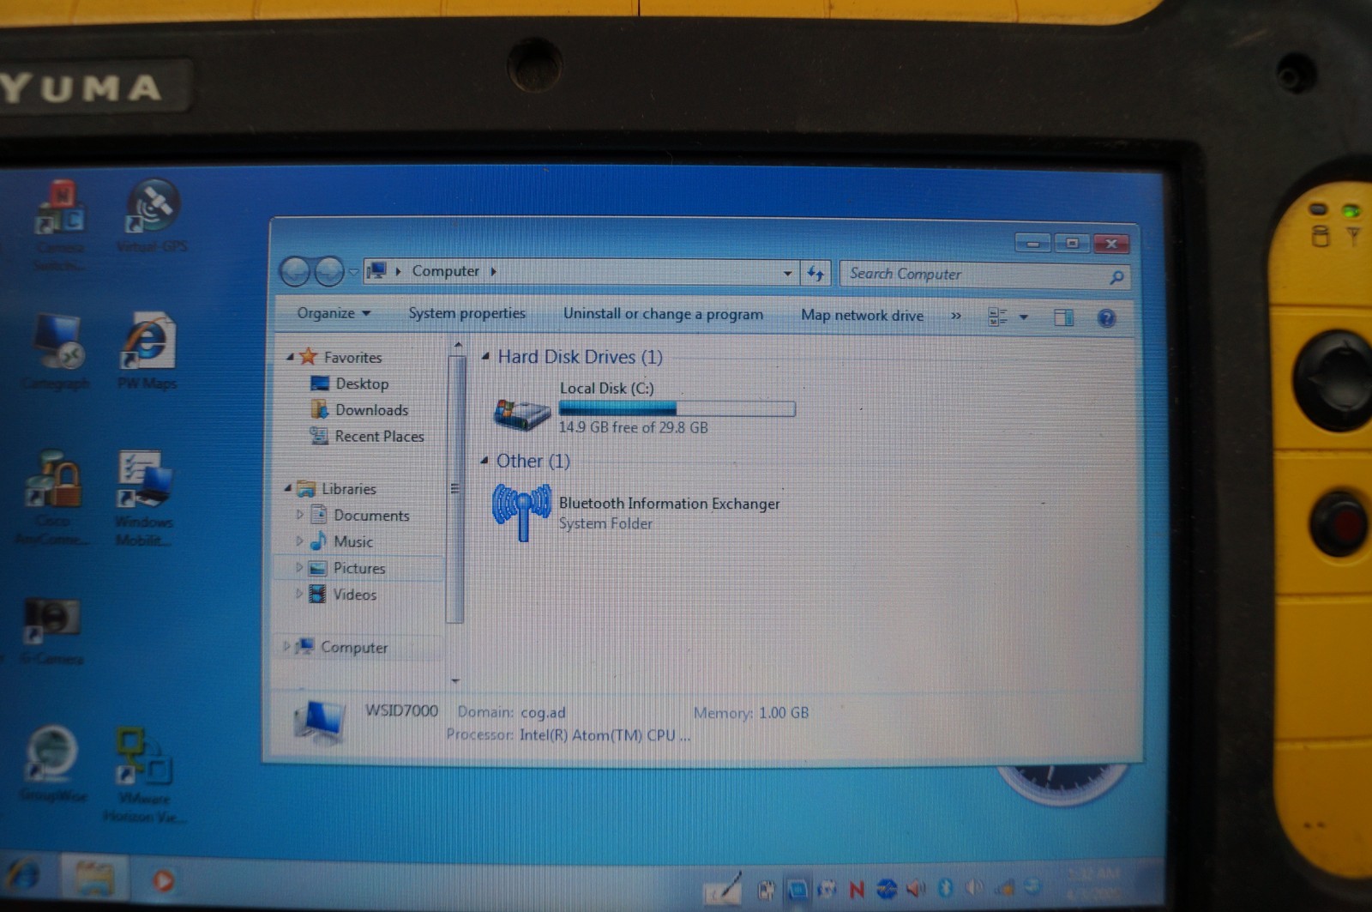1372x912 pixels.
Task: Select Videos in the Libraries tree
Action: click(x=343, y=594)
